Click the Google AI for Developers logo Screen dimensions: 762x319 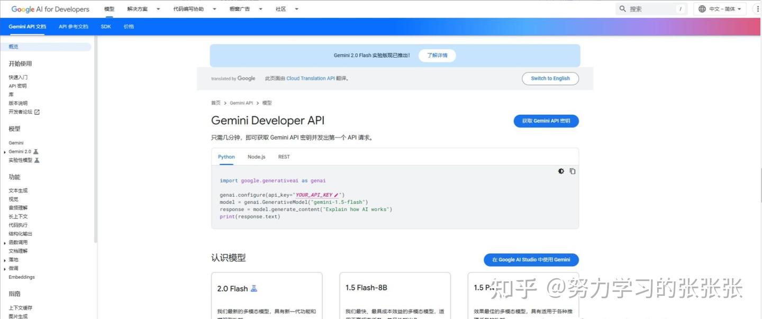pyautogui.click(x=50, y=8)
